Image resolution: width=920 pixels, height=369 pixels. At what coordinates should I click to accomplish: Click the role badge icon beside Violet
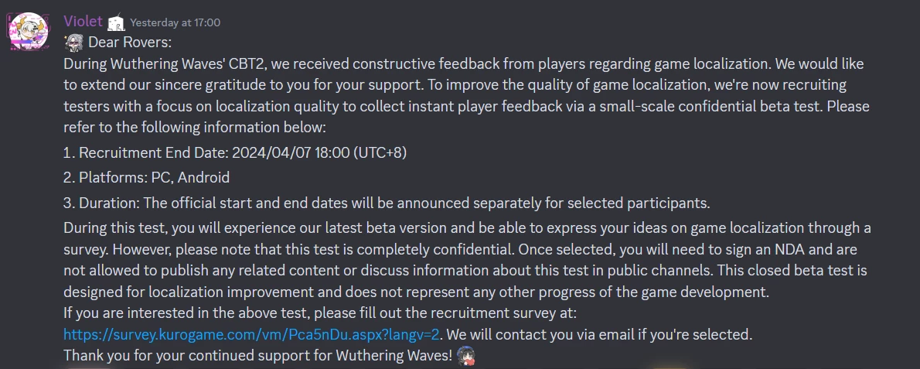116,23
